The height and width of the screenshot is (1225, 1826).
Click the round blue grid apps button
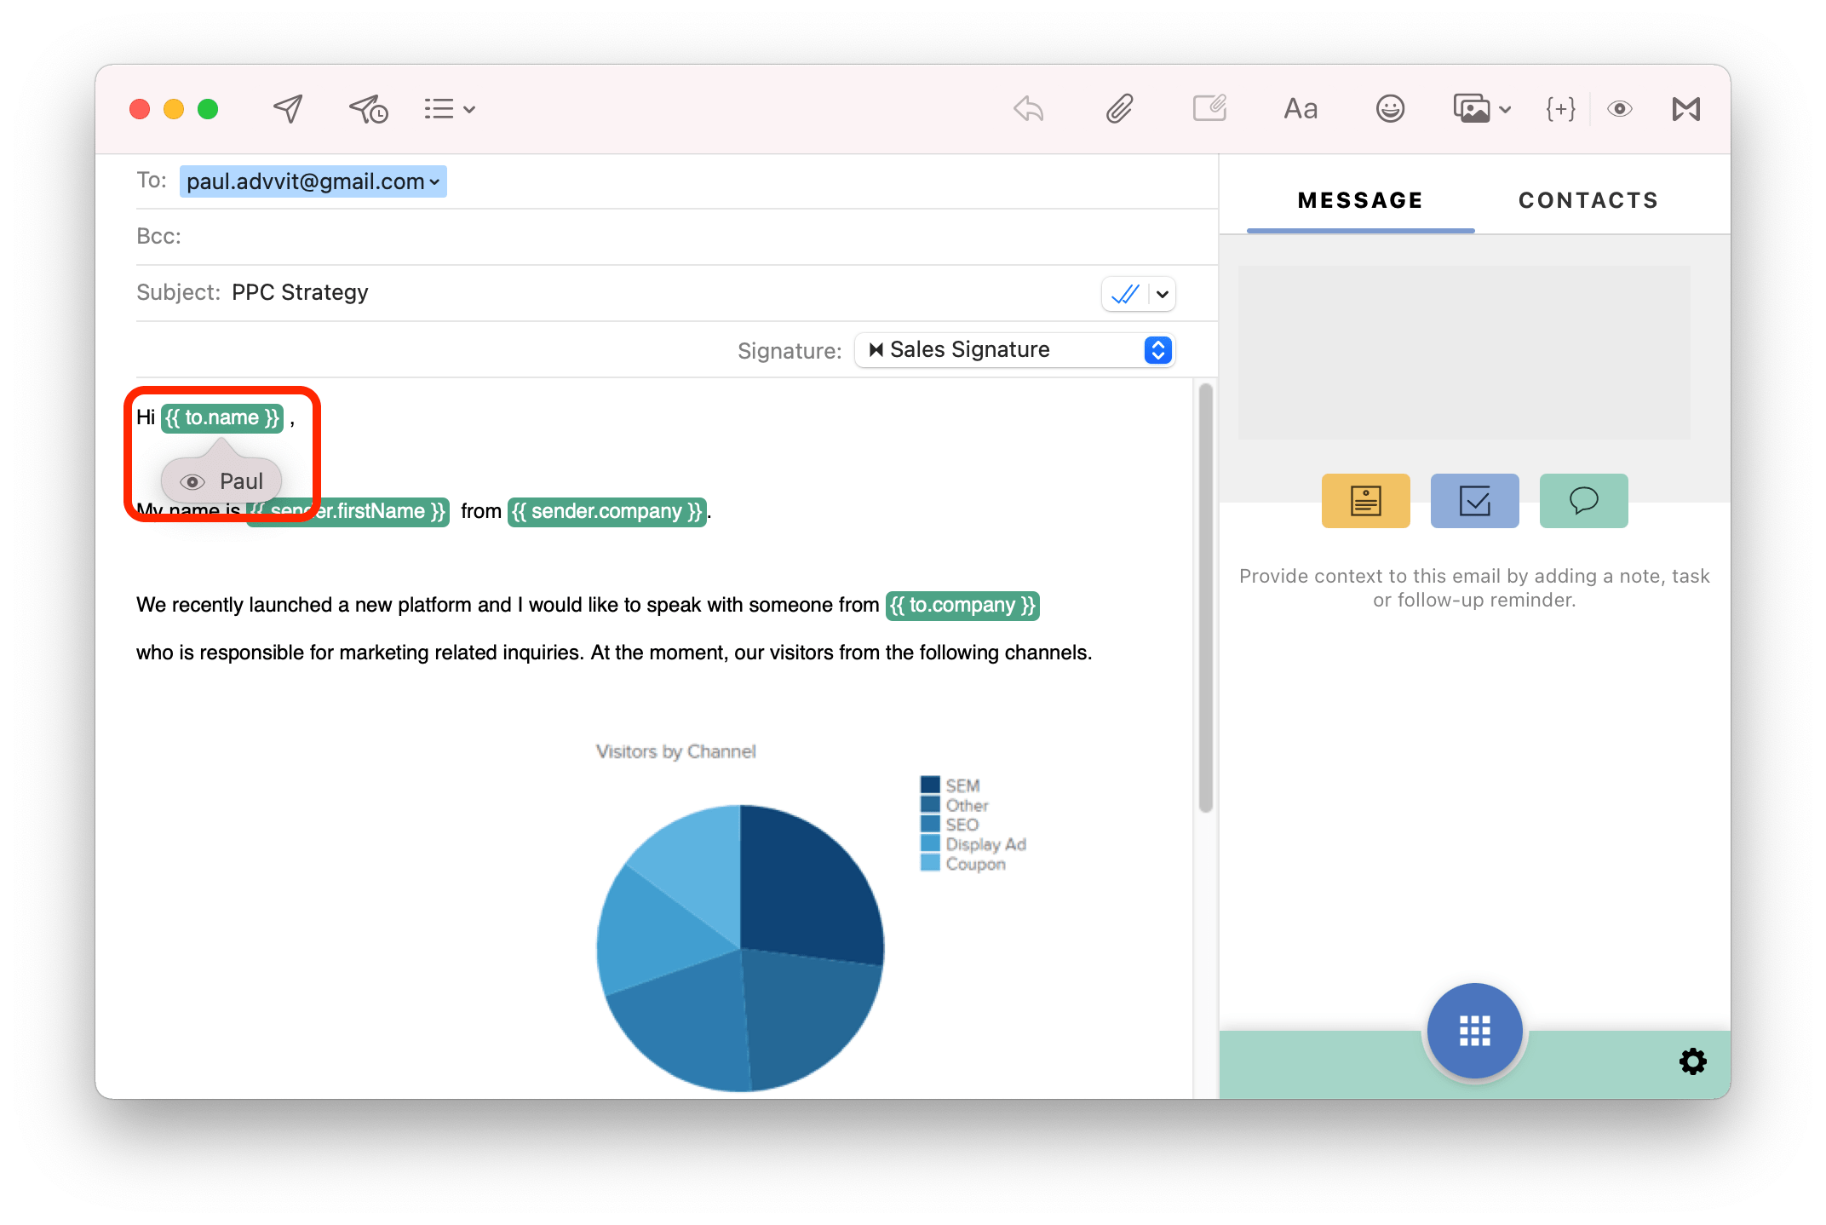point(1474,1030)
